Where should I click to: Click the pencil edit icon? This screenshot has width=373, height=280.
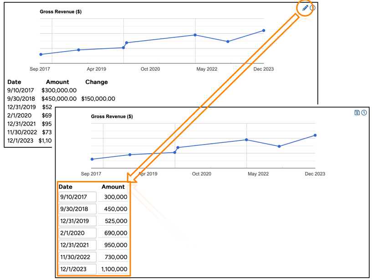click(x=305, y=8)
